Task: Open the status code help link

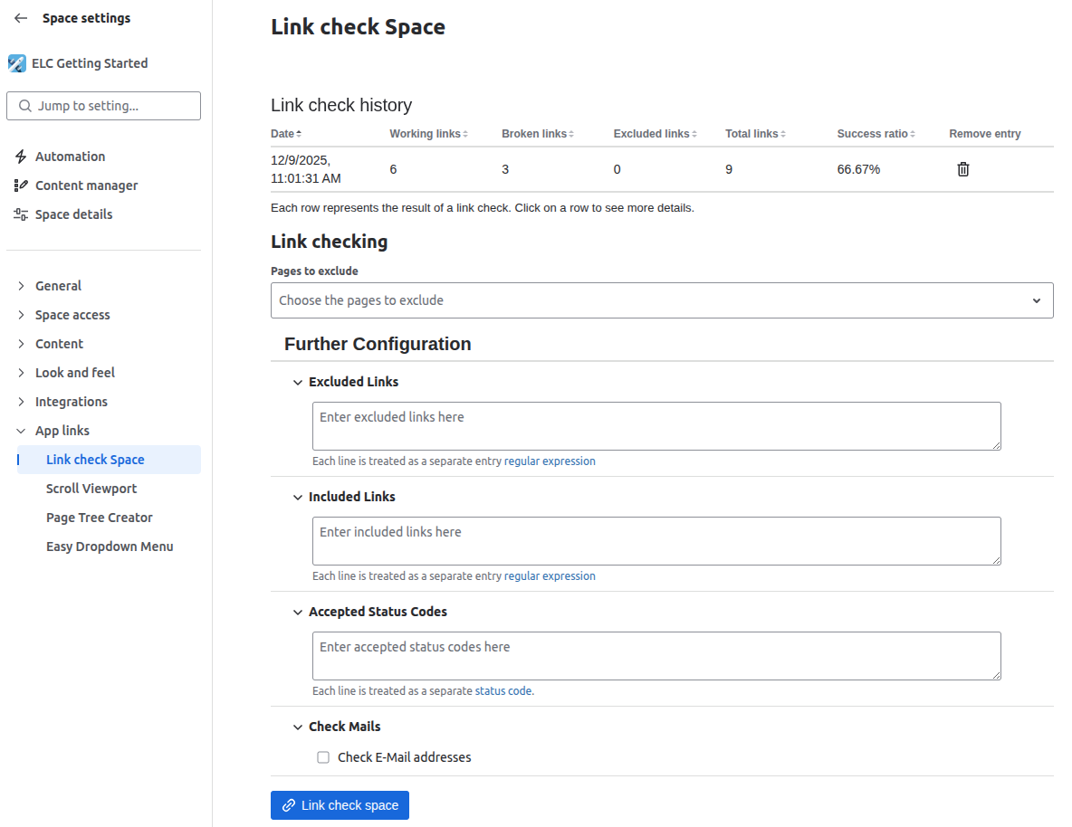Action: click(503, 691)
